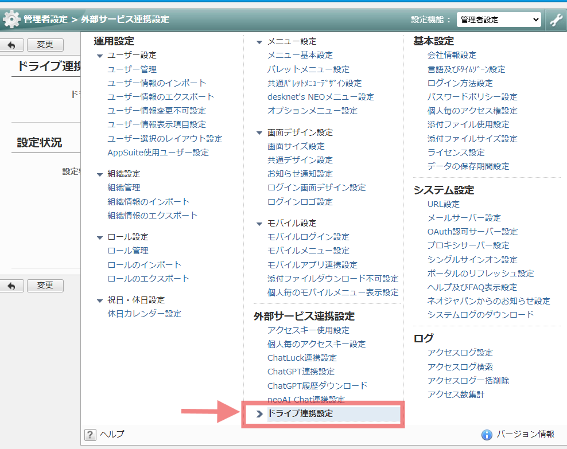Viewport: 567px width, 449px height.
Task: Open ChatGPT連携設定 menu entry
Action: pyautogui.click(x=301, y=372)
